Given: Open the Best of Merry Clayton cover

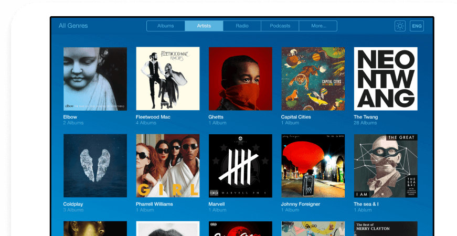Looking at the screenshot, I should coord(386,229).
